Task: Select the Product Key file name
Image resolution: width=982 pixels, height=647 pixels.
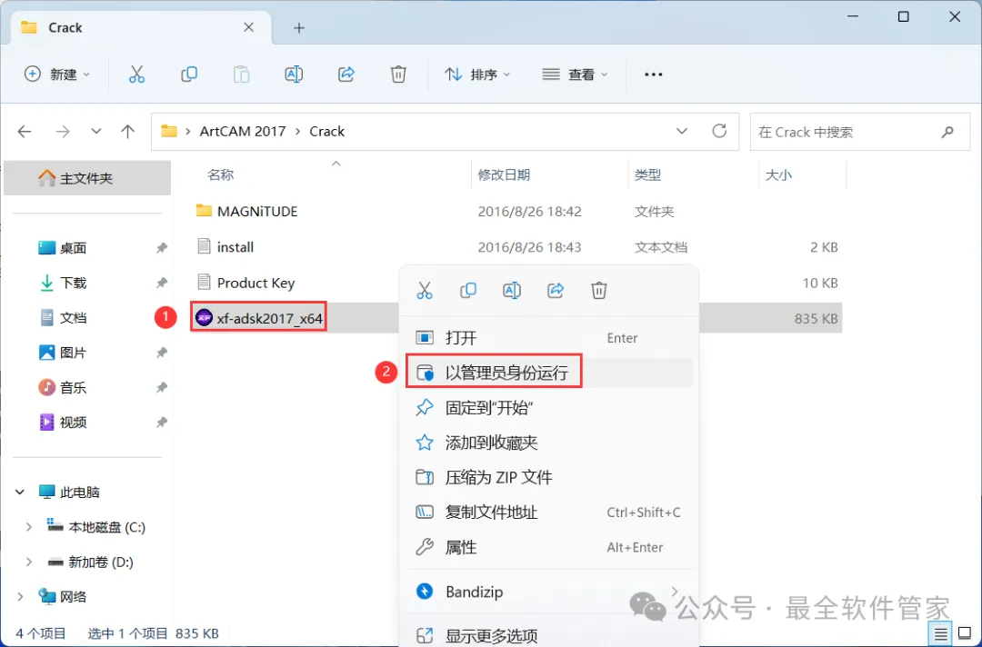Action: [256, 283]
